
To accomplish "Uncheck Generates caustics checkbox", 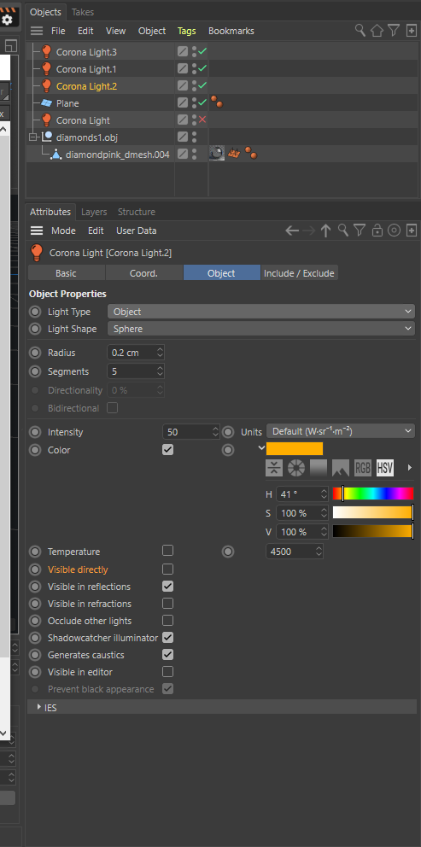I will [168, 654].
